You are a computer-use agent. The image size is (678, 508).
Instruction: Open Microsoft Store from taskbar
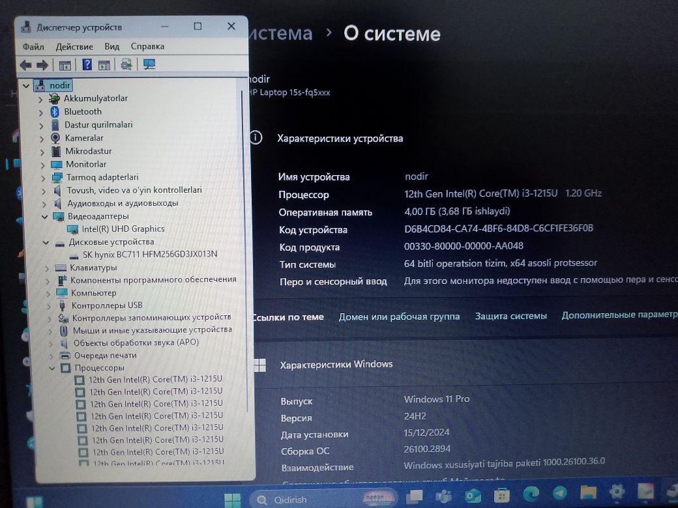click(x=501, y=494)
